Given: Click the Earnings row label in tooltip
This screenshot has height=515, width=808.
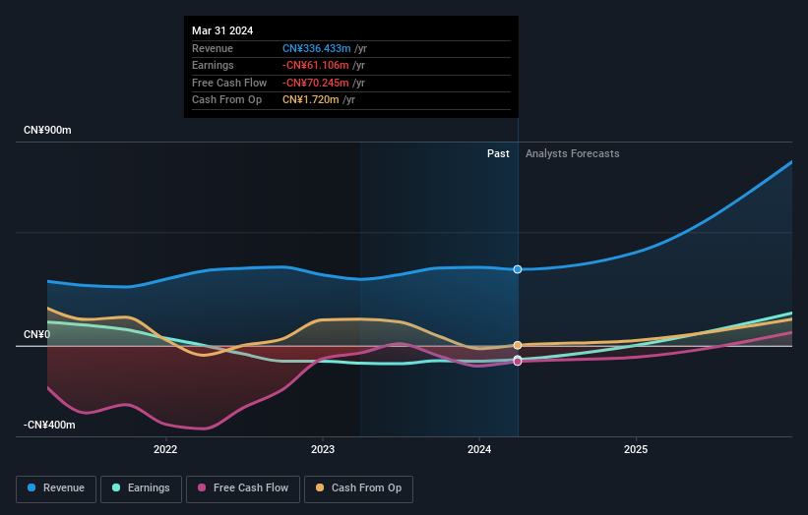Looking at the screenshot, I should pos(213,65).
